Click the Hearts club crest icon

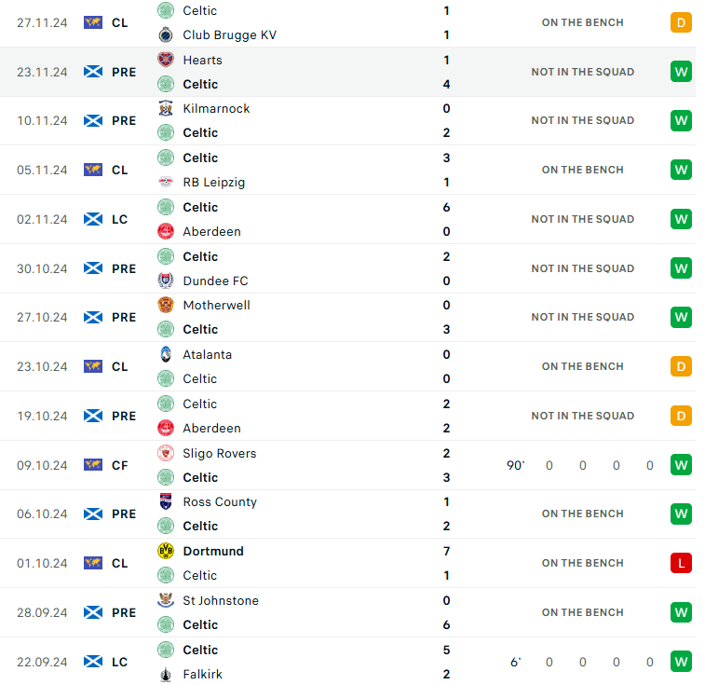pyautogui.click(x=166, y=60)
